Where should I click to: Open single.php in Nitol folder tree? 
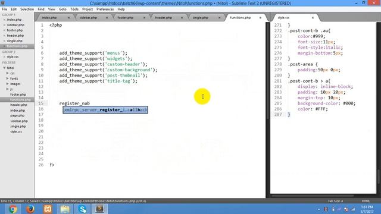18,127
